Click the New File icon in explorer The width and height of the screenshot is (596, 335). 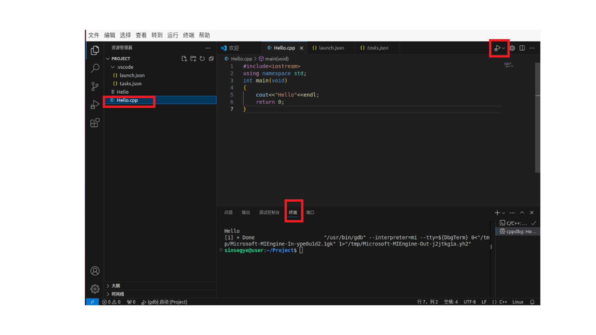coord(184,59)
